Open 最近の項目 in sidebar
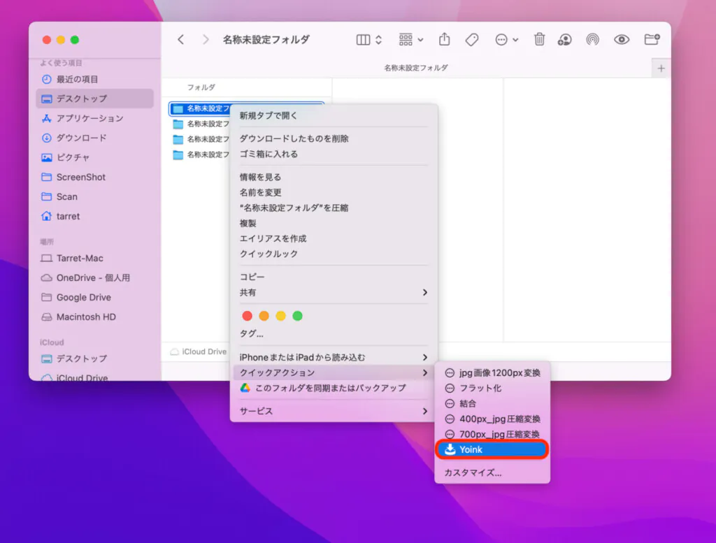Image resolution: width=716 pixels, height=543 pixels. pos(94,80)
